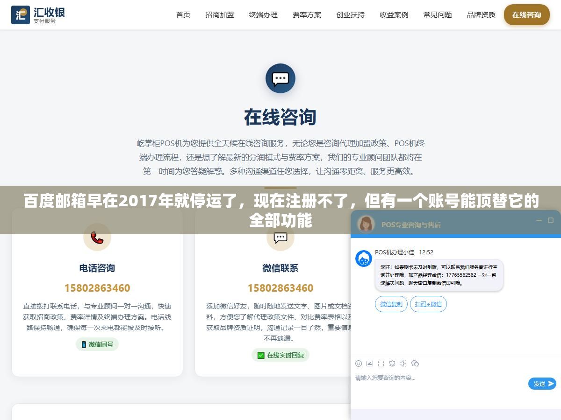Image resolution: width=561 pixels, height=420 pixels.
Task: Open the 终端办理 nav item
Action: point(263,15)
